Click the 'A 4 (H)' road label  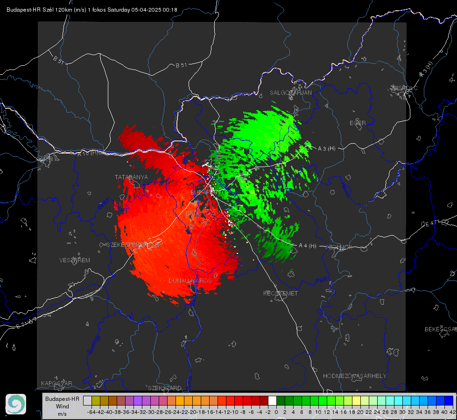coord(308,246)
